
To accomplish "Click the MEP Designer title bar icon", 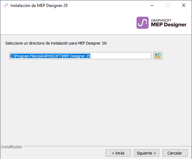I will pos(6,5).
